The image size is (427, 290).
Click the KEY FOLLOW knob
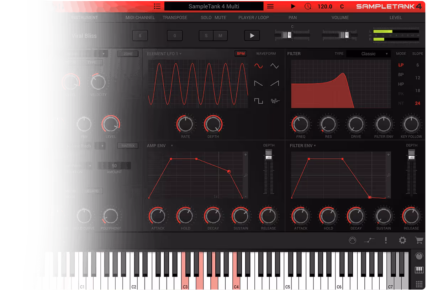point(411,124)
